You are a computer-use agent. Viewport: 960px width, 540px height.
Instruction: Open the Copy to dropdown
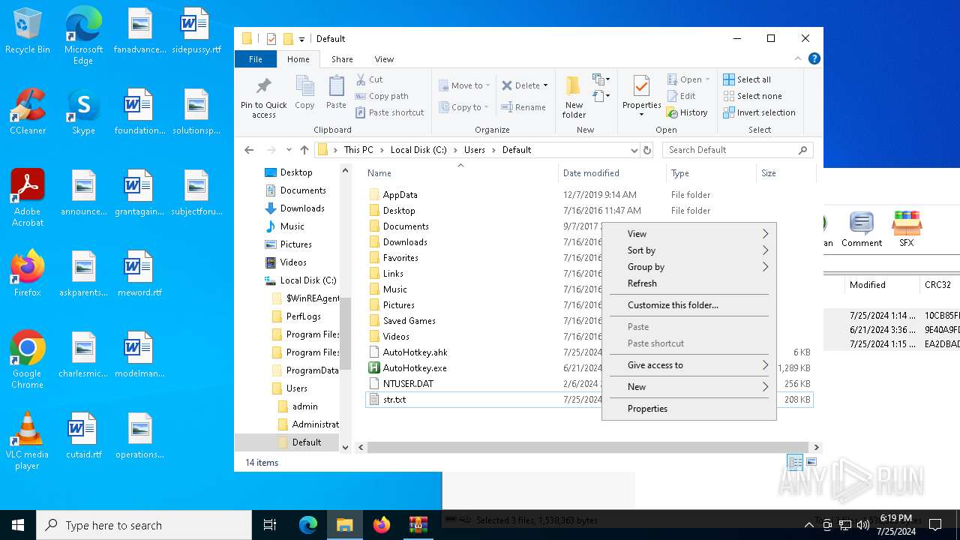[x=464, y=107]
